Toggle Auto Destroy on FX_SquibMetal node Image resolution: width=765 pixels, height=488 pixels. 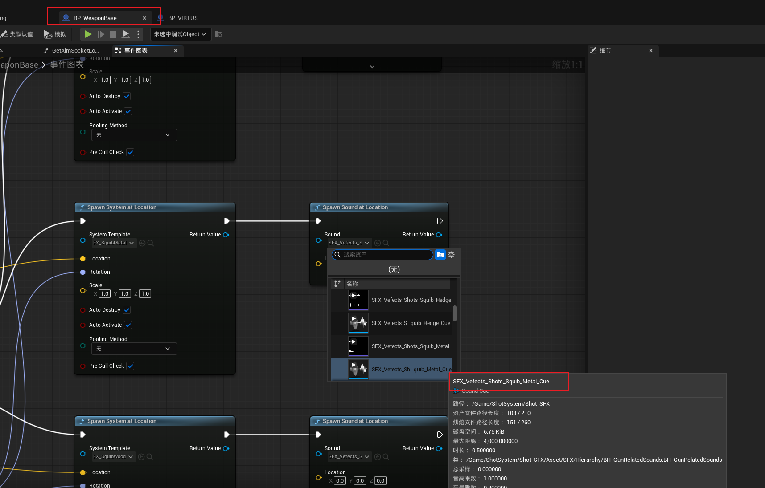click(127, 310)
